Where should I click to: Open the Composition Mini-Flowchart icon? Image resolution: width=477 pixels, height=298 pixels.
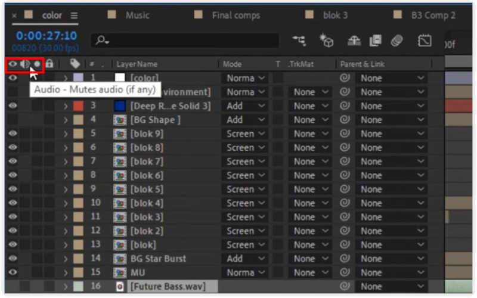coord(299,41)
